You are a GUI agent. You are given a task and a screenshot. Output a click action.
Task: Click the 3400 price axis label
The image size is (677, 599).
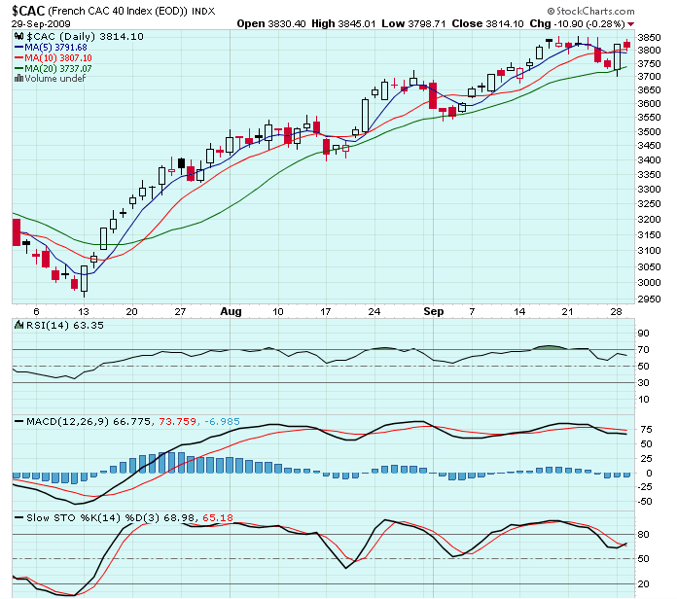point(649,159)
